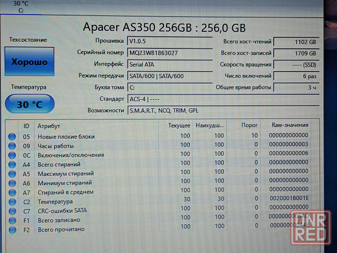Click the Хорошо health status button

(29, 62)
